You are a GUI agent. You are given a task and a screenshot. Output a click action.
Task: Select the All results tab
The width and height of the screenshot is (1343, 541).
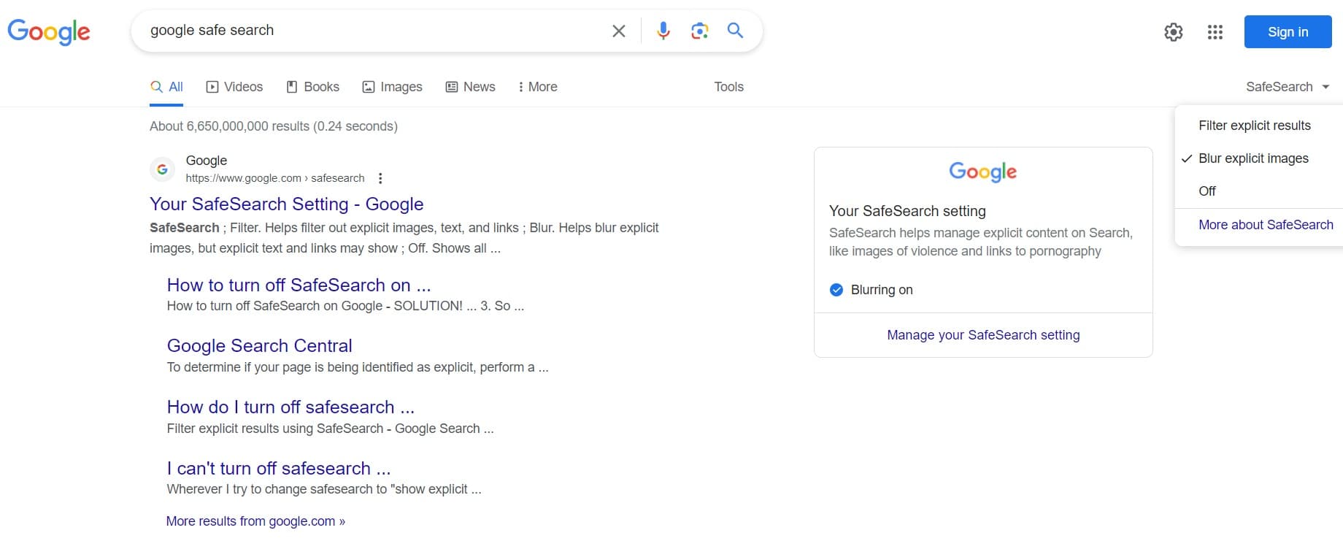166,87
